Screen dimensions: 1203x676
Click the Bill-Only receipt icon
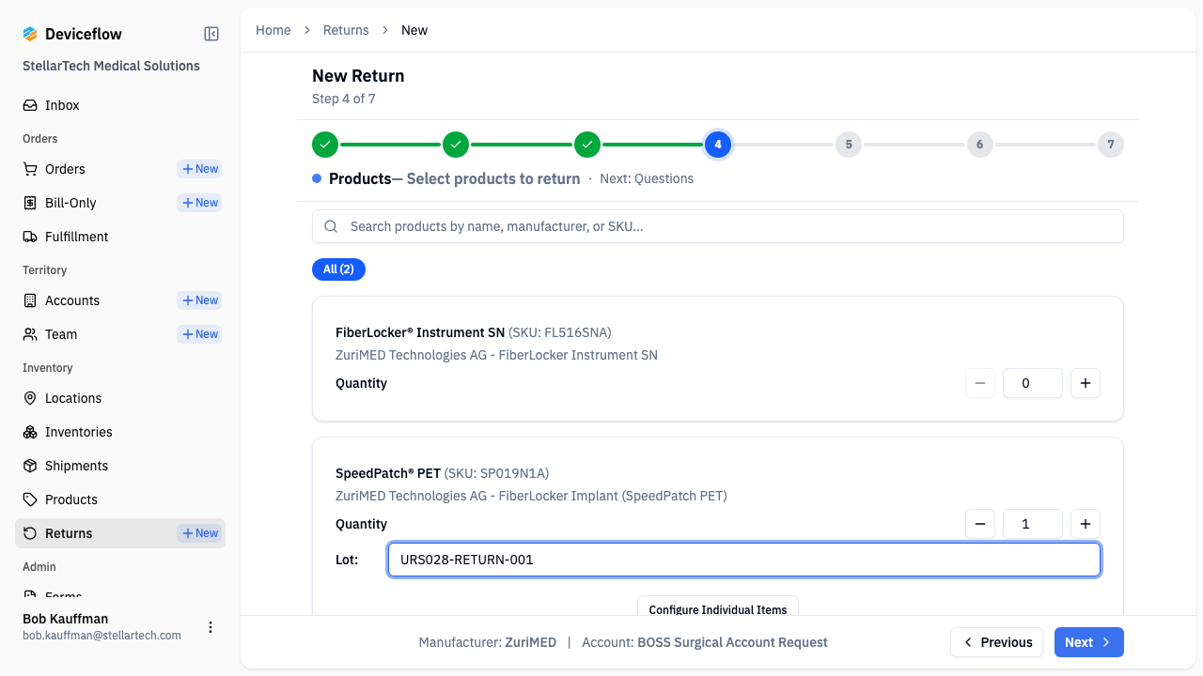[x=30, y=203]
